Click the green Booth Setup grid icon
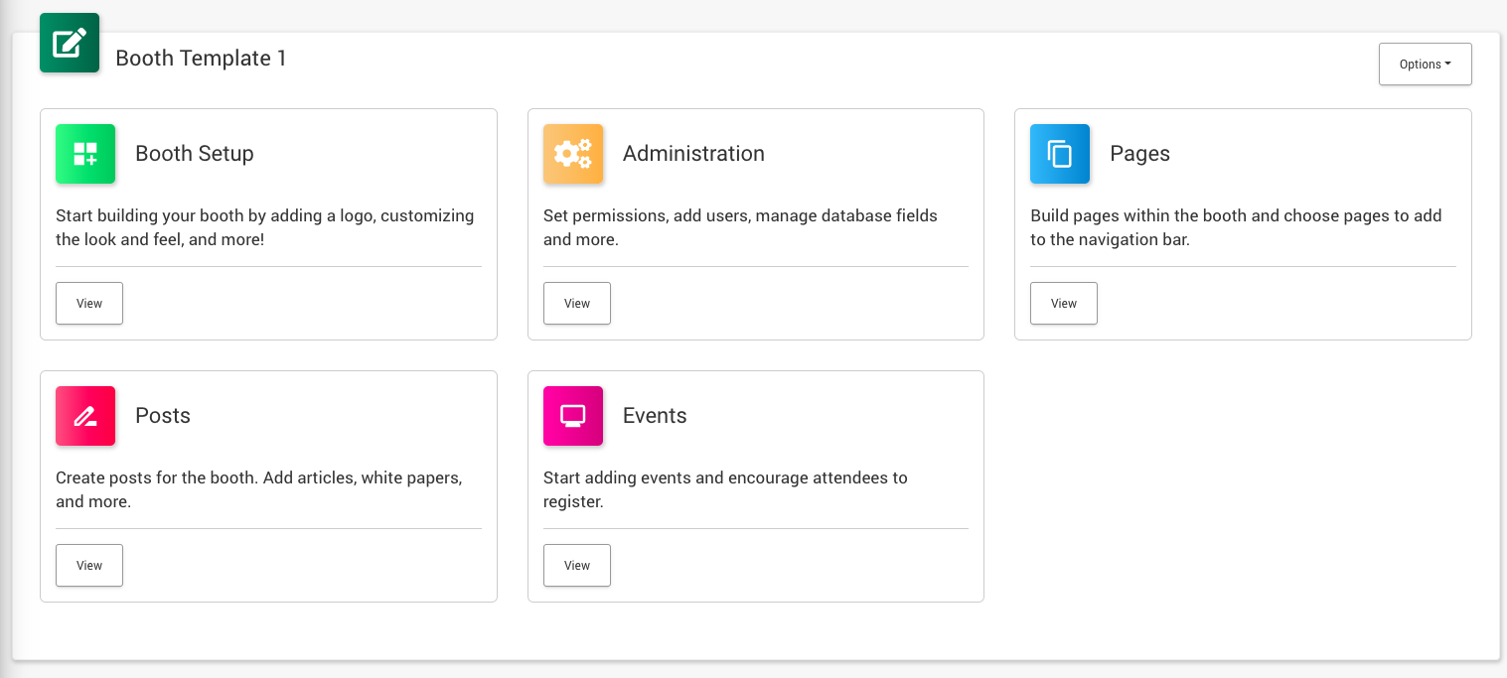This screenshot has width=1507, height=678. click(x=85, y=154)
